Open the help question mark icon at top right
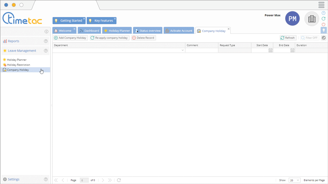The width and height of the screenshot is (328, 184). [323, 13]
